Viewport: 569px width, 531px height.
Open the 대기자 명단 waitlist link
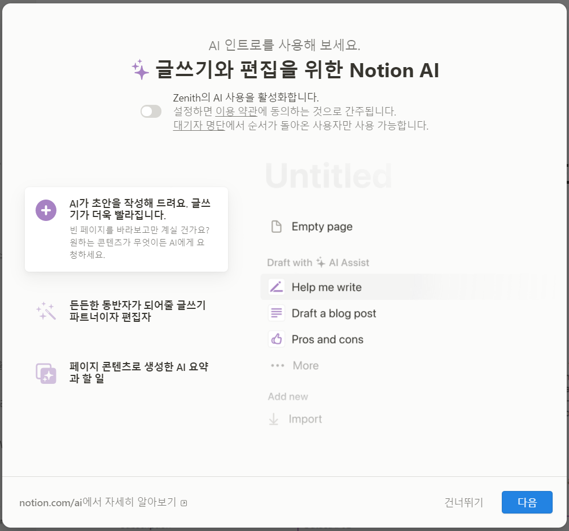199,125
